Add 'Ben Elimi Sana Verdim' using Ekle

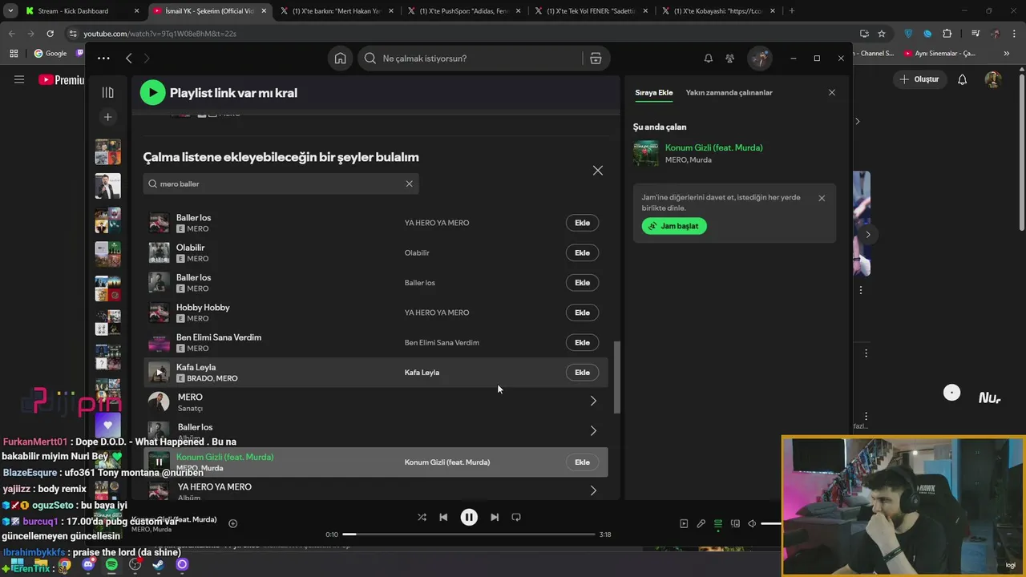point(582,343)
